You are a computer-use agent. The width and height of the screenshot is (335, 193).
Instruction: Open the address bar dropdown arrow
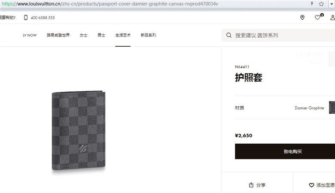tap(332, 4)
